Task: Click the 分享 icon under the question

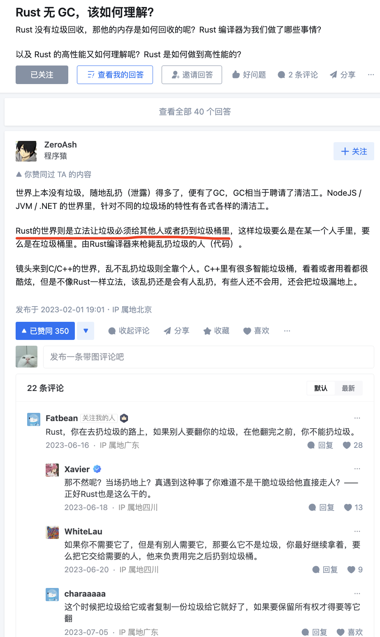Action: pyautogui.click(x=334, y=75)
